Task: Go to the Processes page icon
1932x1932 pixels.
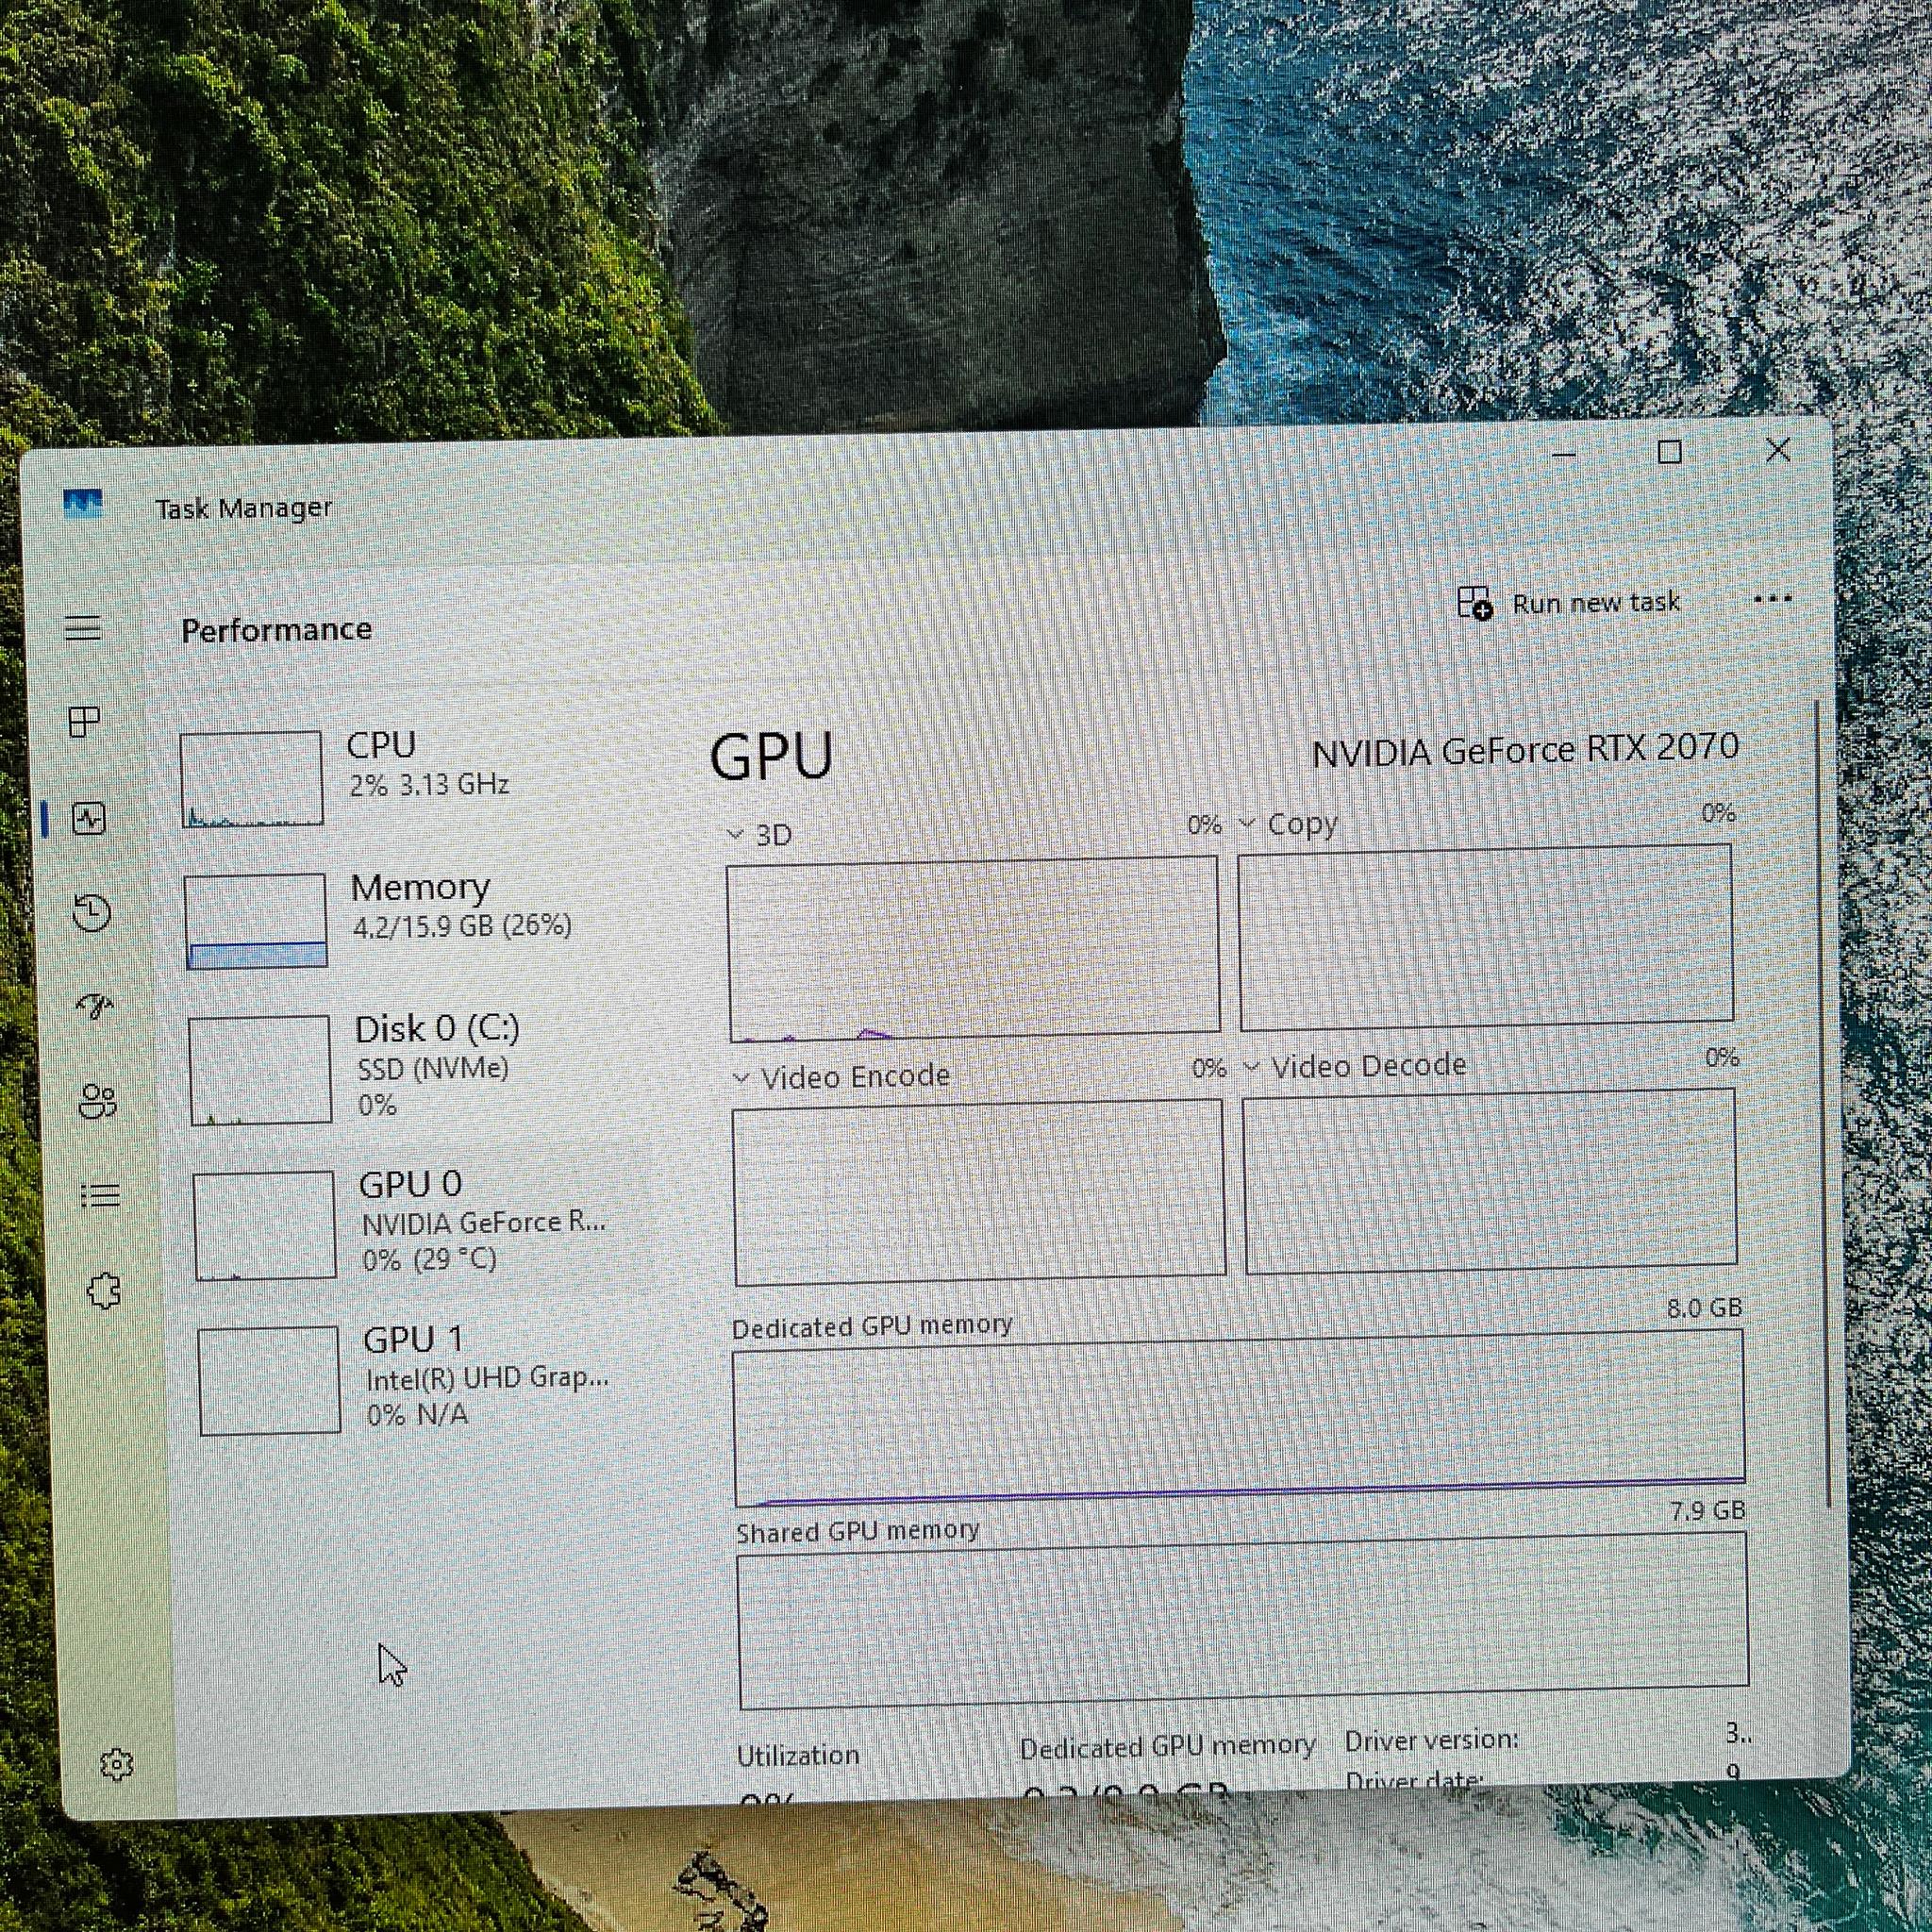Action: coord(85,720)
